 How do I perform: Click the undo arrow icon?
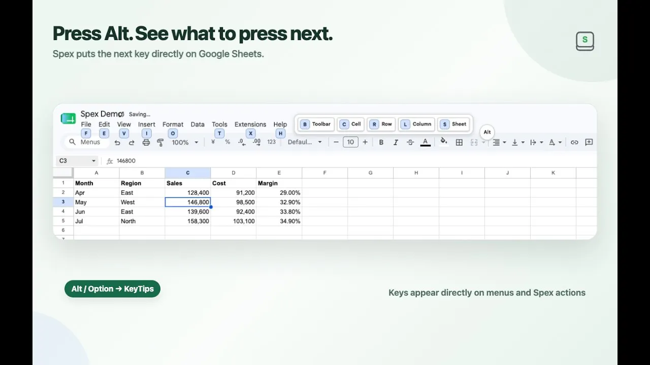(117, 142)
